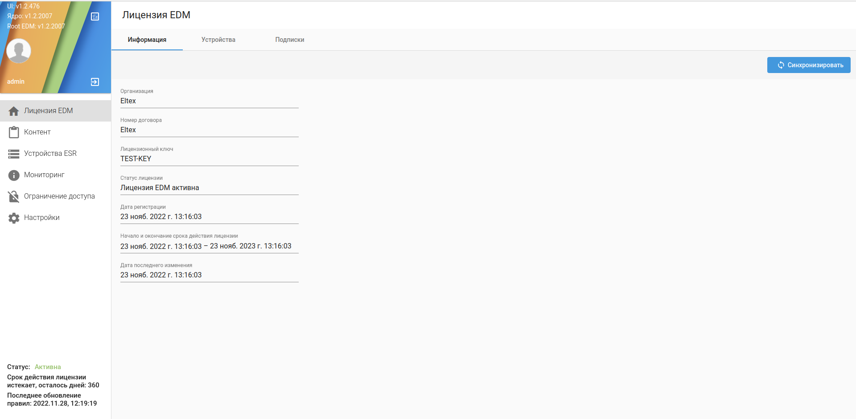Click the admin user avatar

tap(19, 50)
